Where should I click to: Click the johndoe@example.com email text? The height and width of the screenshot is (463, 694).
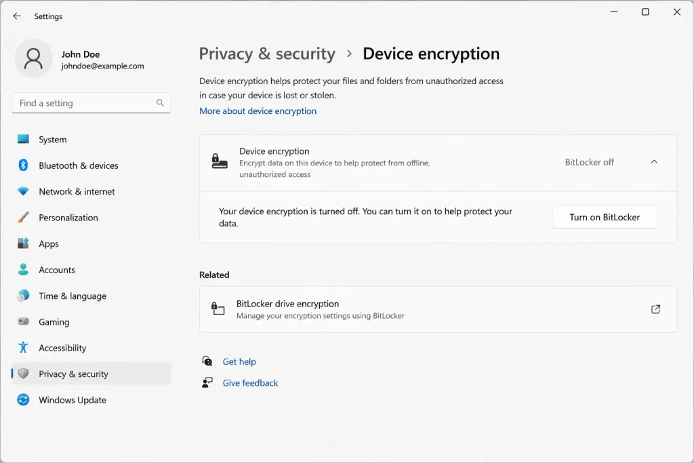point(102,66)
